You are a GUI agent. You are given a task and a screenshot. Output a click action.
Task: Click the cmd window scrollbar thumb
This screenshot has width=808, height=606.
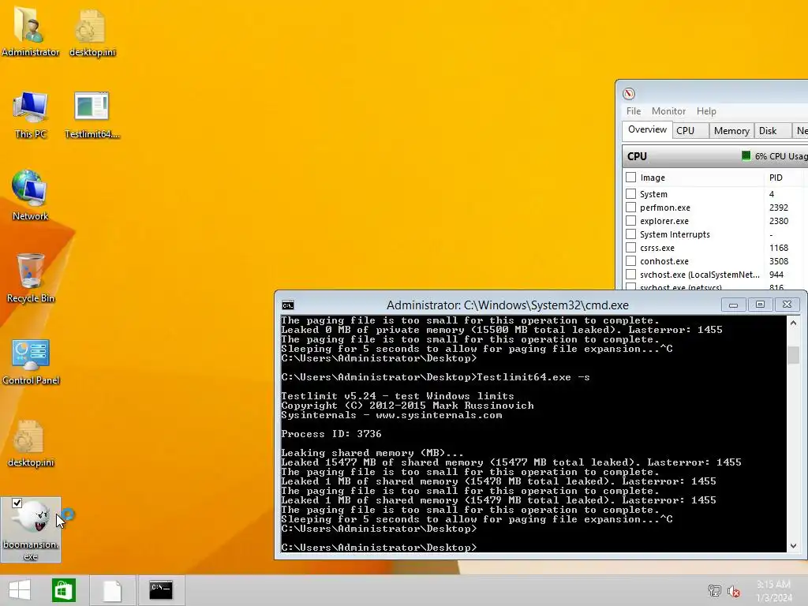[793, 355]
